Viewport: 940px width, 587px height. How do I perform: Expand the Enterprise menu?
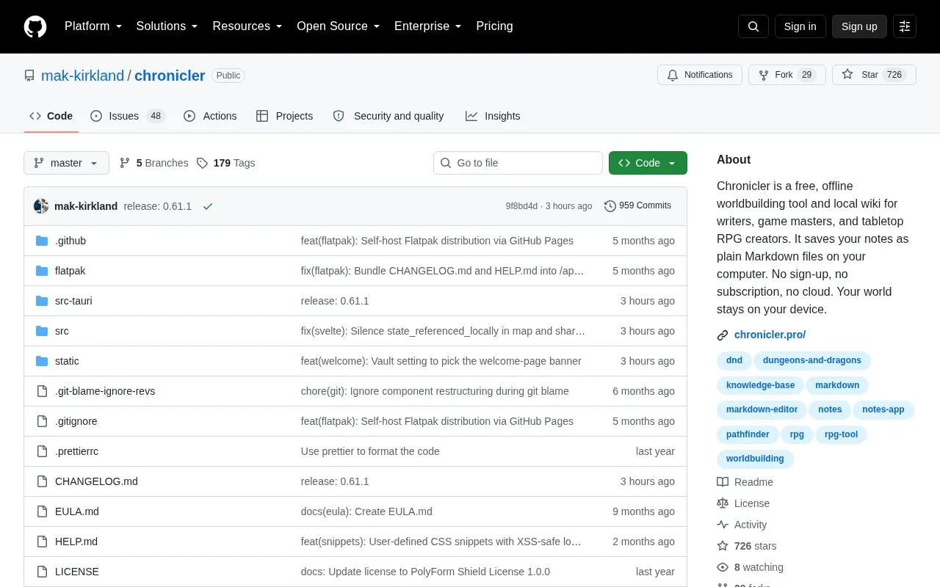(x=427, y=26)
